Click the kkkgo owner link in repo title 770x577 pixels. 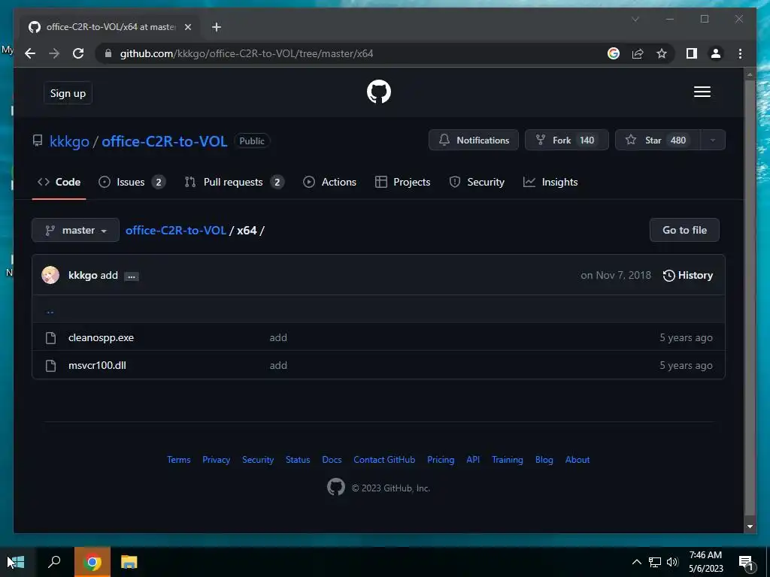point(69,142)
